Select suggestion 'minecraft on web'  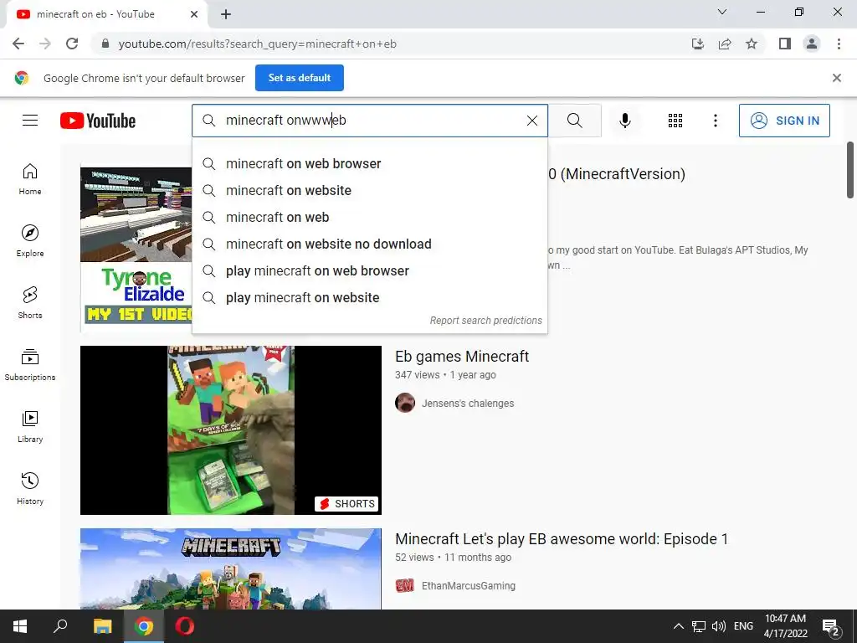tap(369, 217)
